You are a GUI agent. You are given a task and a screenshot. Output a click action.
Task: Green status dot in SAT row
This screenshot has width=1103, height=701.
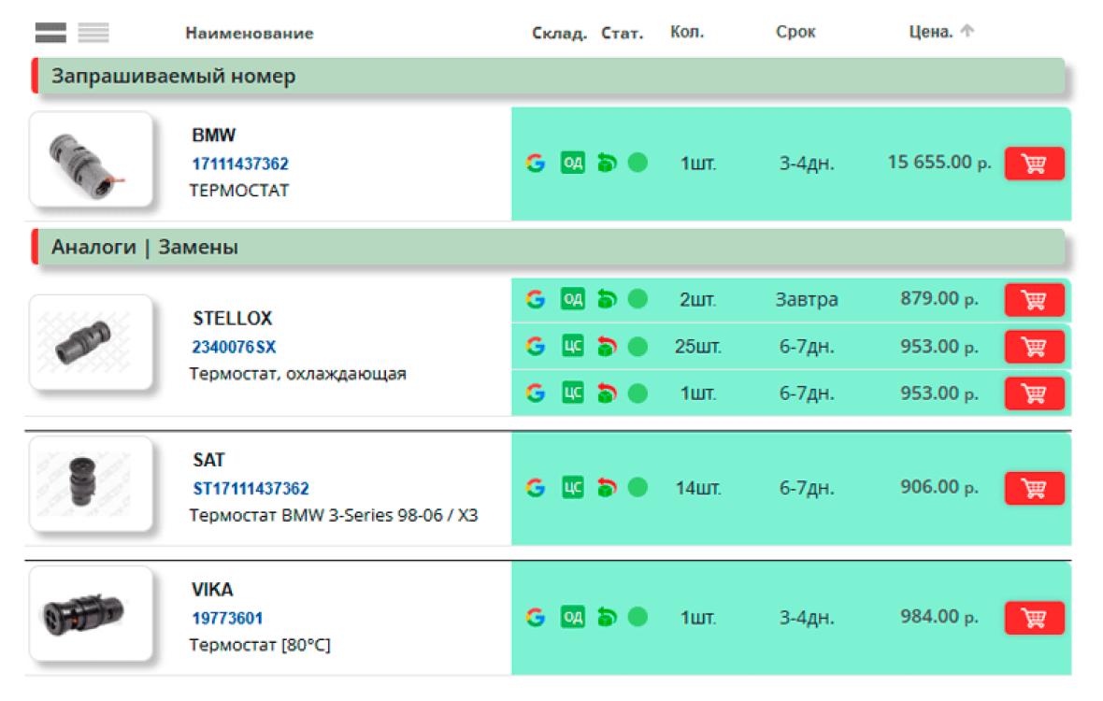coord(637,487)
